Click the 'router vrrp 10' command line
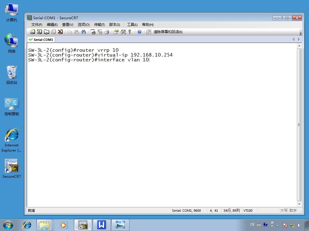309x231 pixels. click(x=73, y=50)
